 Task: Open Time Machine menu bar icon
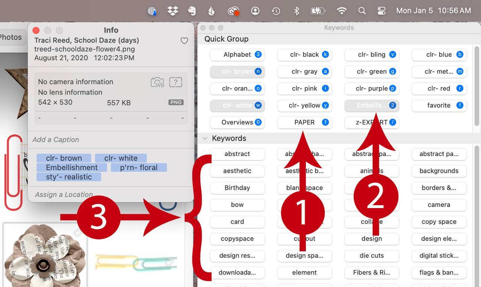(x=276, y=11)
